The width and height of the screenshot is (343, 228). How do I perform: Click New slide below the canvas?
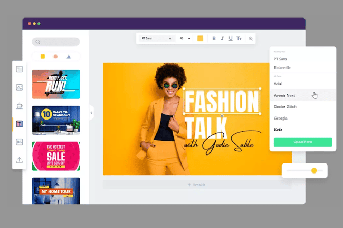tap(197, 185)
